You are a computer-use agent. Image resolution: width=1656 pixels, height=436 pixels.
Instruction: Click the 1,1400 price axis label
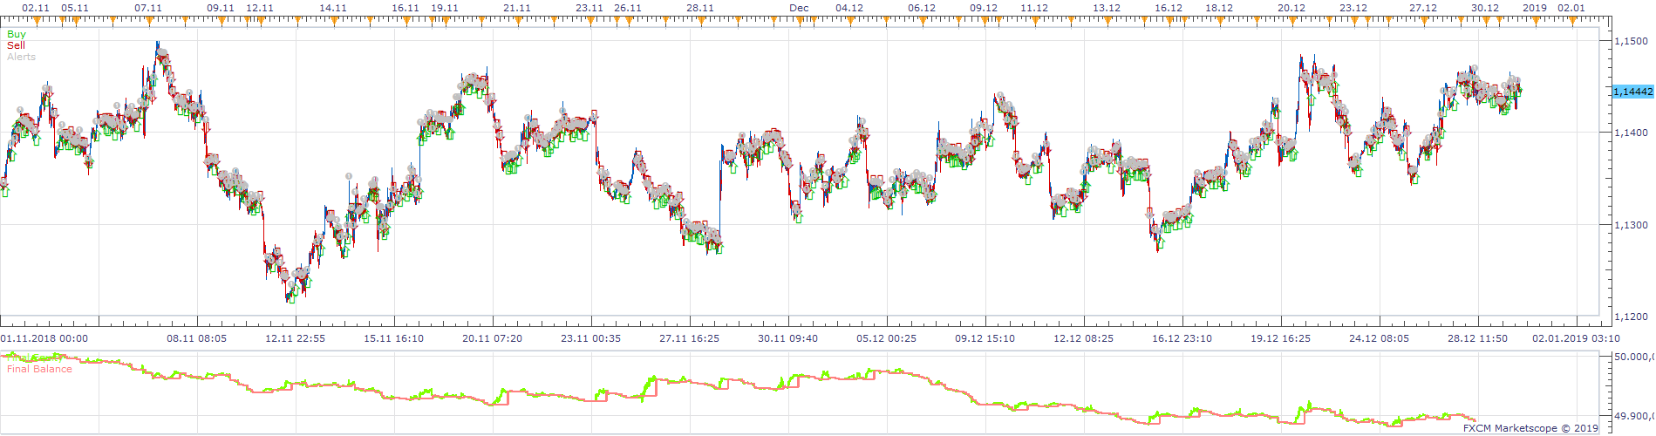pyautogui.click(x=1631, y=133)
